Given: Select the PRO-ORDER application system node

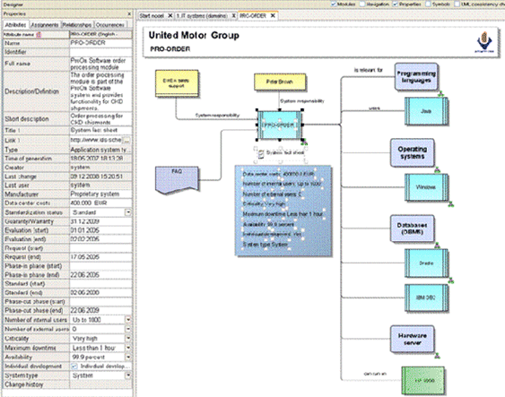Looking at the screenshot, I should [x=279, y=125].
